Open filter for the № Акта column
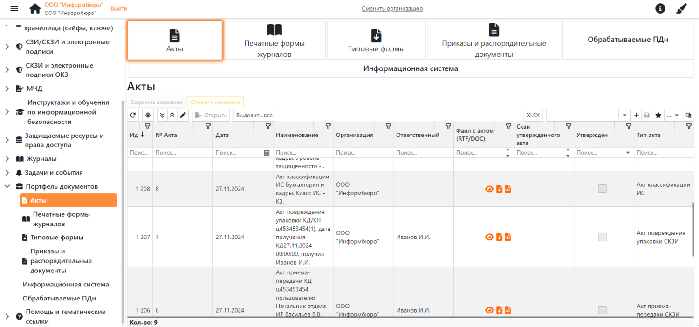The height and width of the screenshot is (327, 699). [208, 126]
